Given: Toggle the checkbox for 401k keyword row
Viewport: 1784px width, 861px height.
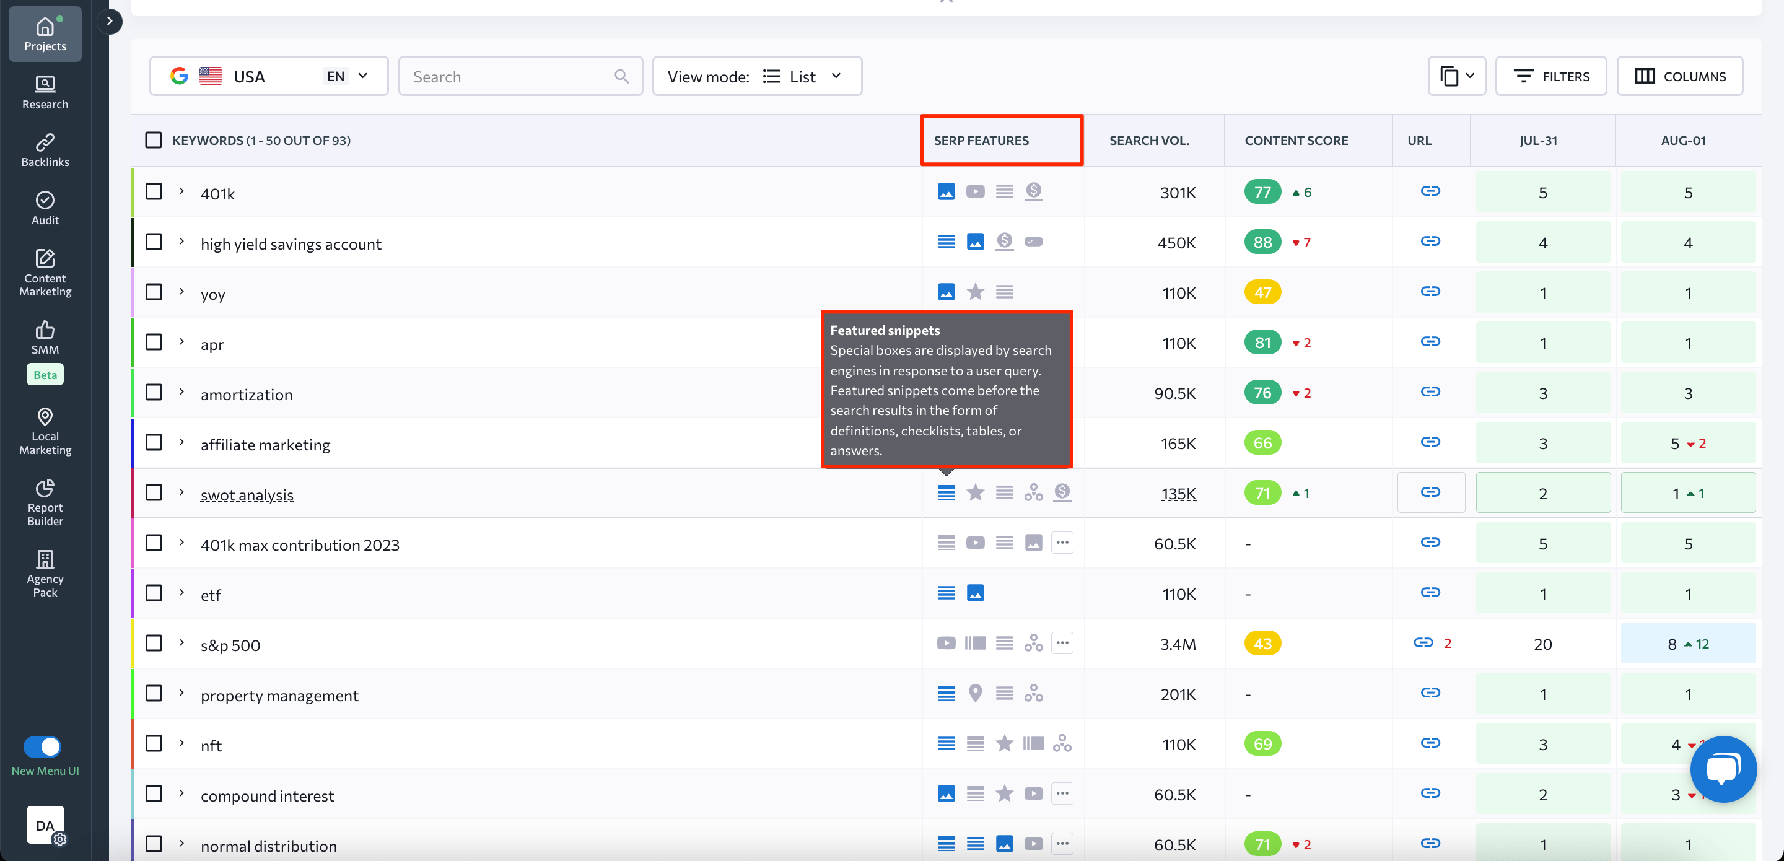Looking at the screenshot, I should click(x=154, y=191).
